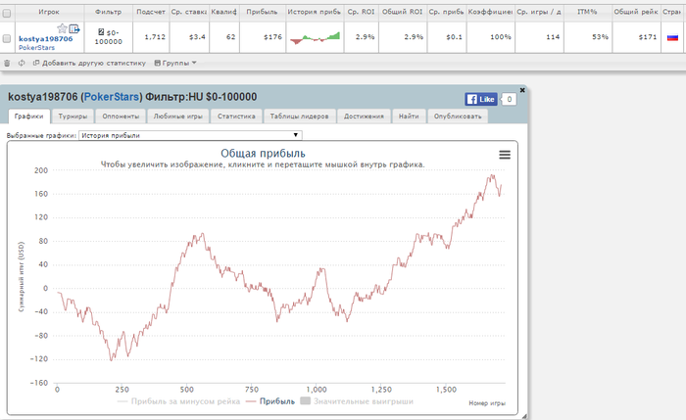Open the PokerStars link under player name
This screenshot has height=420, width=686.
click(37, 47)
